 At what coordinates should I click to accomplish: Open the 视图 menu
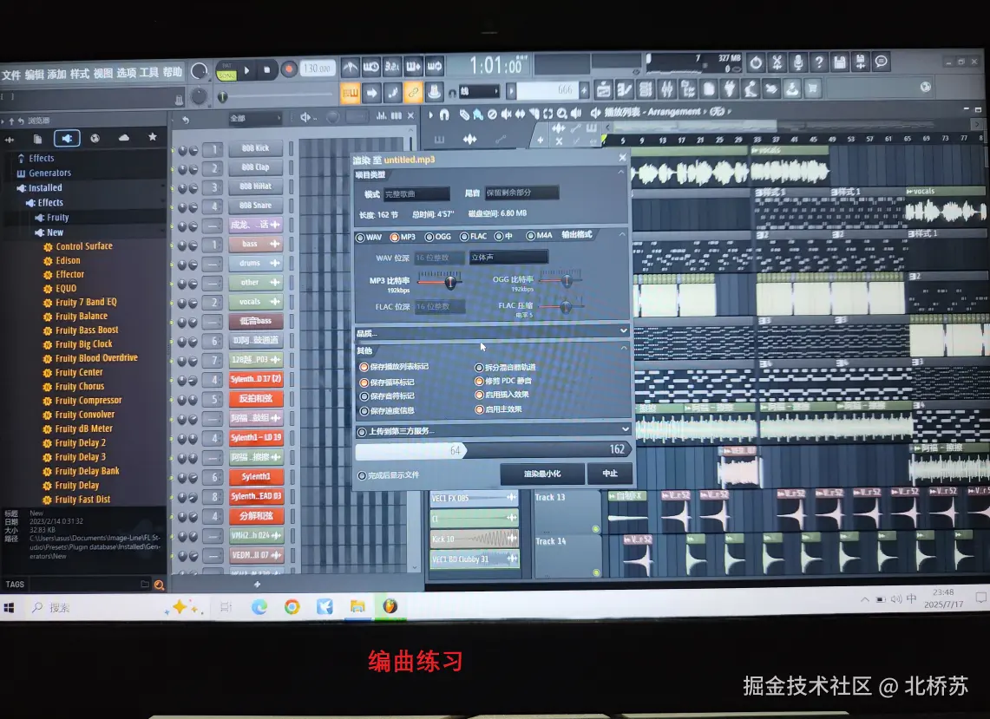tap(103, 73)
